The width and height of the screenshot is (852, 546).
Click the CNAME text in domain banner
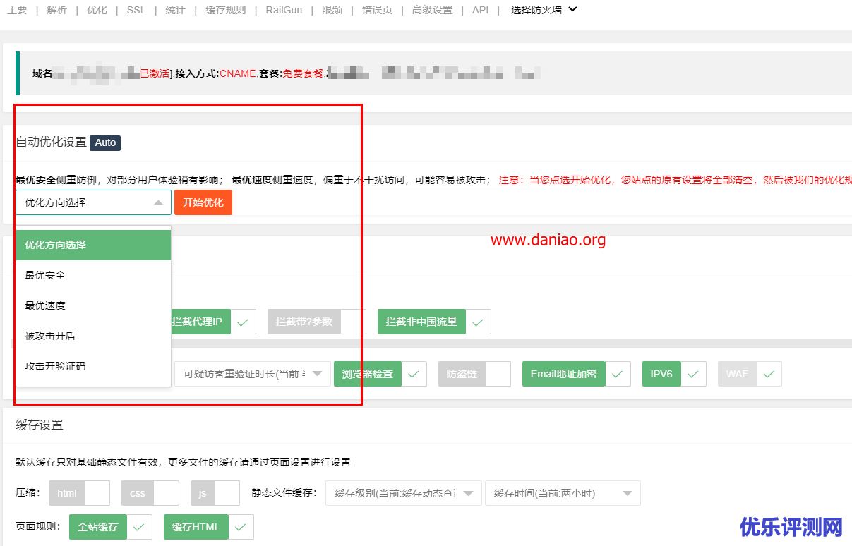click(x=237, y=73)
